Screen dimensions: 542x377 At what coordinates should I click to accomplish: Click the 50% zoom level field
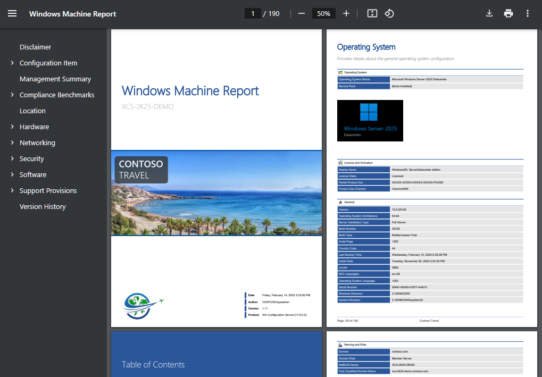pyautogui.click(x=323, y=13)
